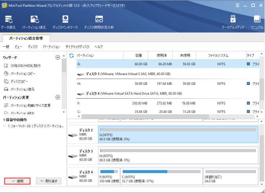Click H: row blue type color square
Viewport: 265px width, 193px height.
[x=248, y=84]
